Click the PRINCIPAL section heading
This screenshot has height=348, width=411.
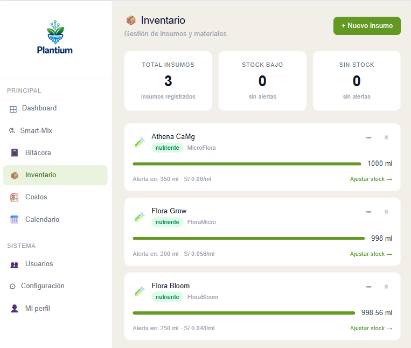tap(24, 91)
